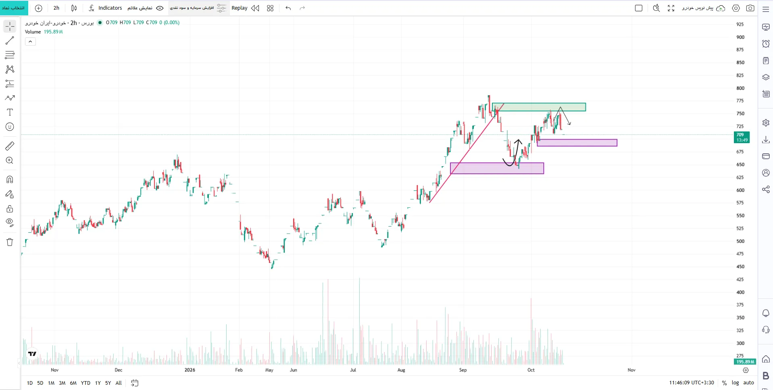Toggle stay in drawing mode

pos(10,194)
